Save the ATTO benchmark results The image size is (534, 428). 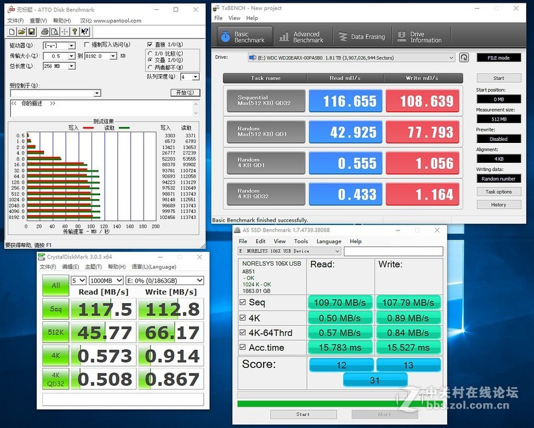click(31, 31)
